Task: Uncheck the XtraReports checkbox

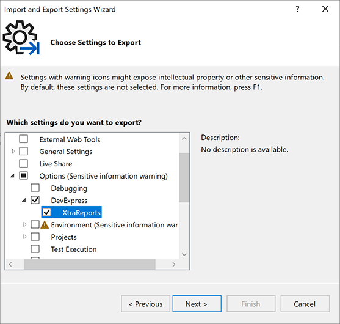Action: click(47, 212)
